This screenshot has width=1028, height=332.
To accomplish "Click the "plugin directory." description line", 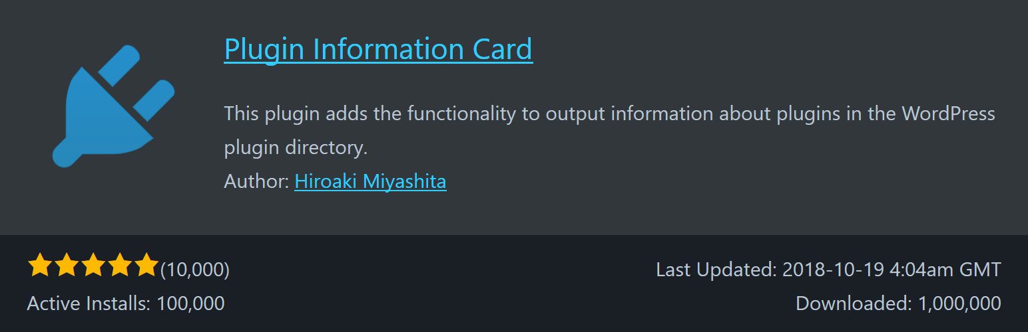I will (x=296, y=147).
